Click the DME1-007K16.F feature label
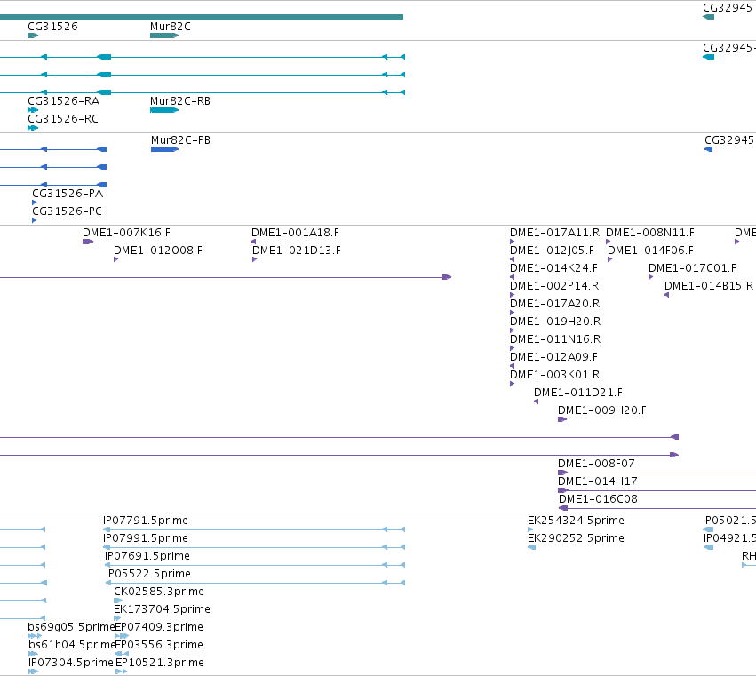Screen dimensions: 756x676 127,233
